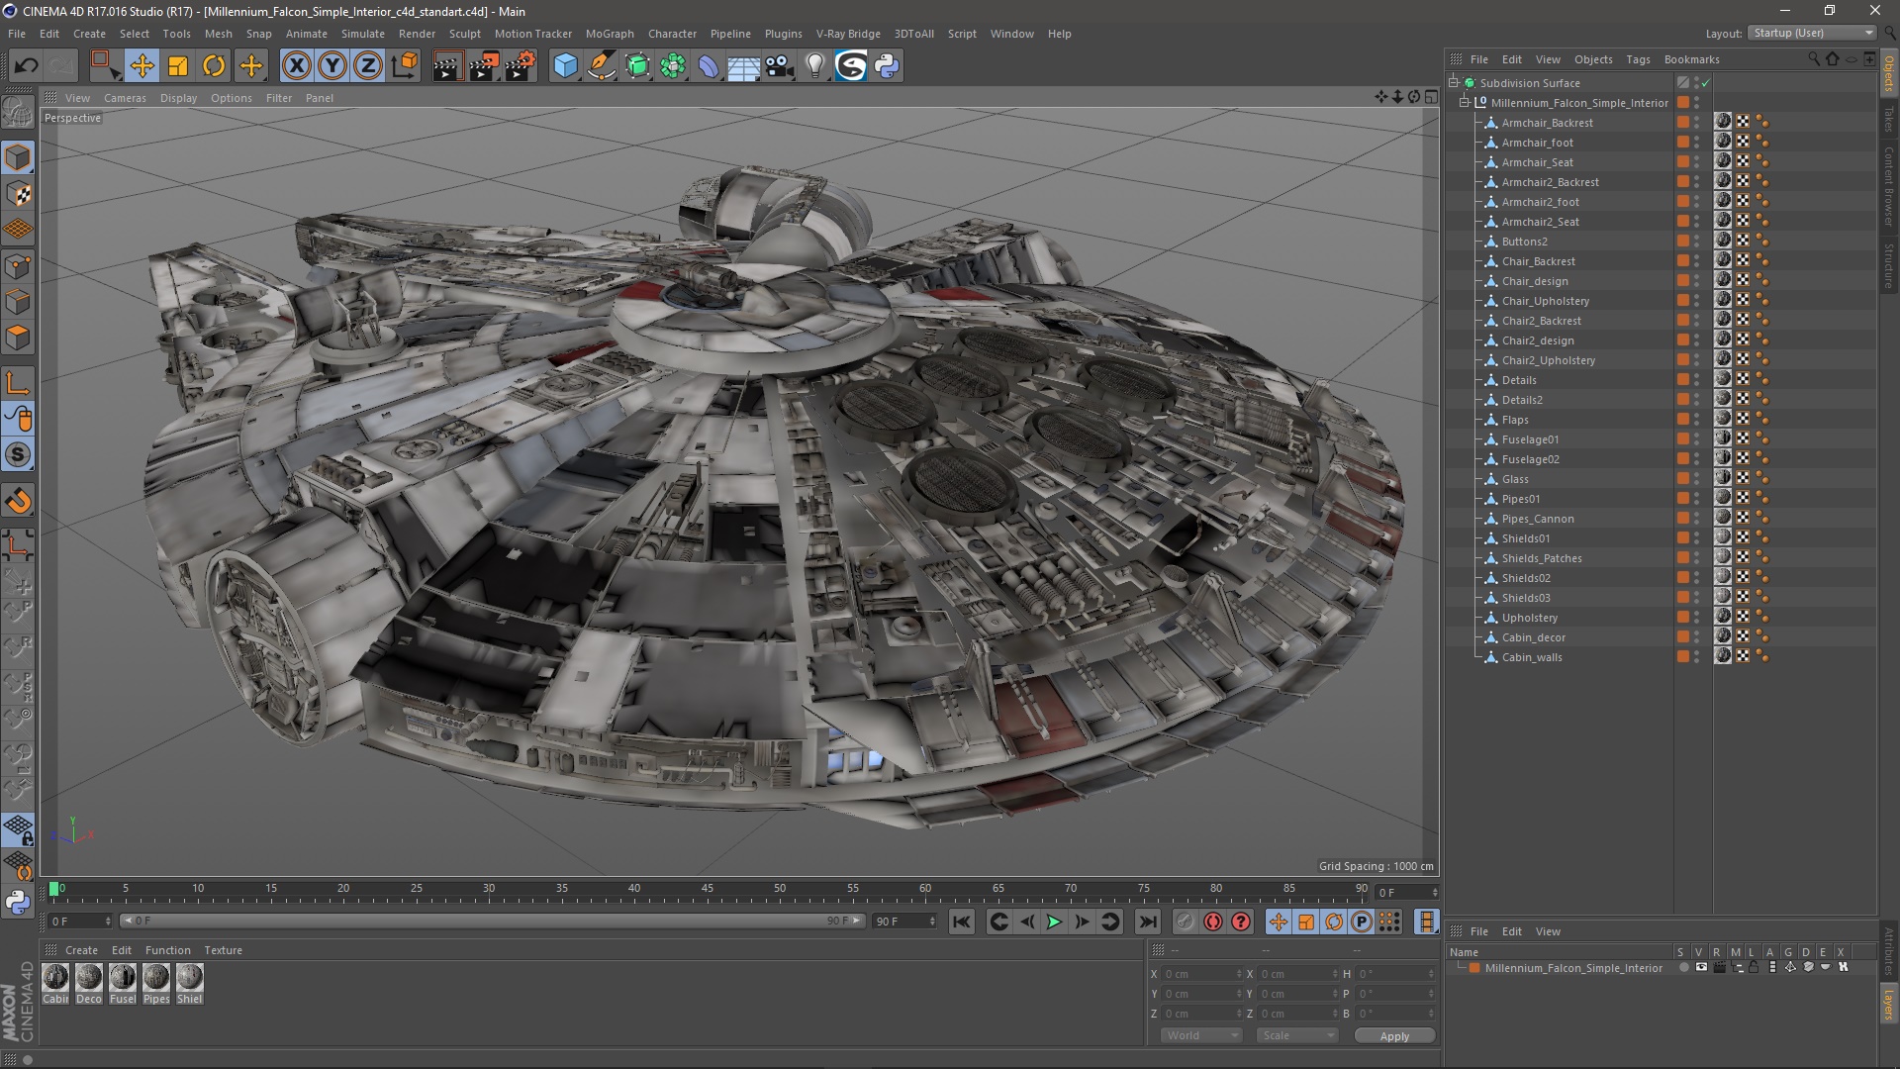
Task: Switch to Polygons mode in left palette
Action: coord(18,338)
